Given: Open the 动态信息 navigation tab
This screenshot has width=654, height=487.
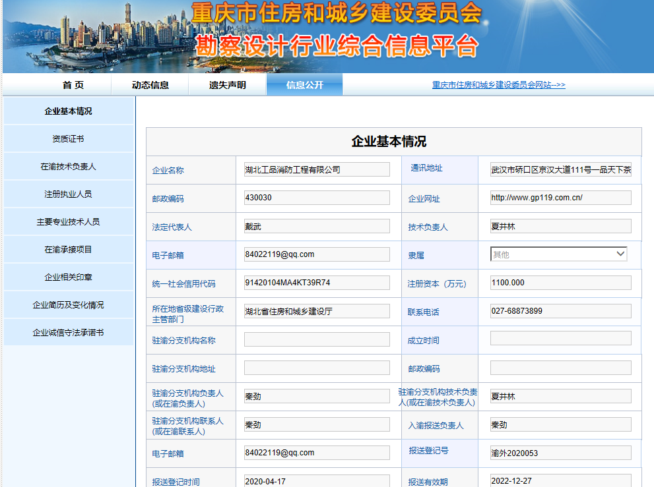Looking at the screenshot, I should click(150, 85).
